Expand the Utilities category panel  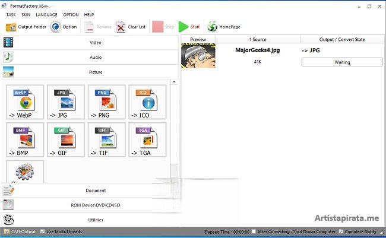tap(90, 220)
